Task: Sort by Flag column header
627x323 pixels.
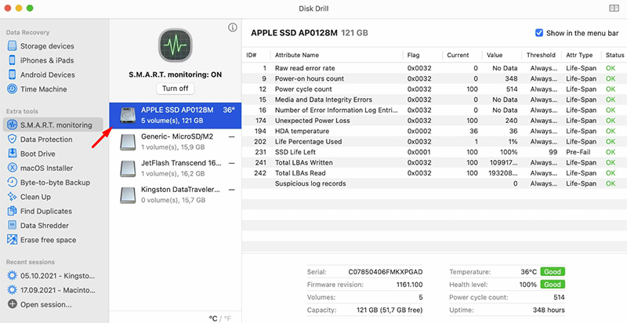Action: click(x=422, y=55)
